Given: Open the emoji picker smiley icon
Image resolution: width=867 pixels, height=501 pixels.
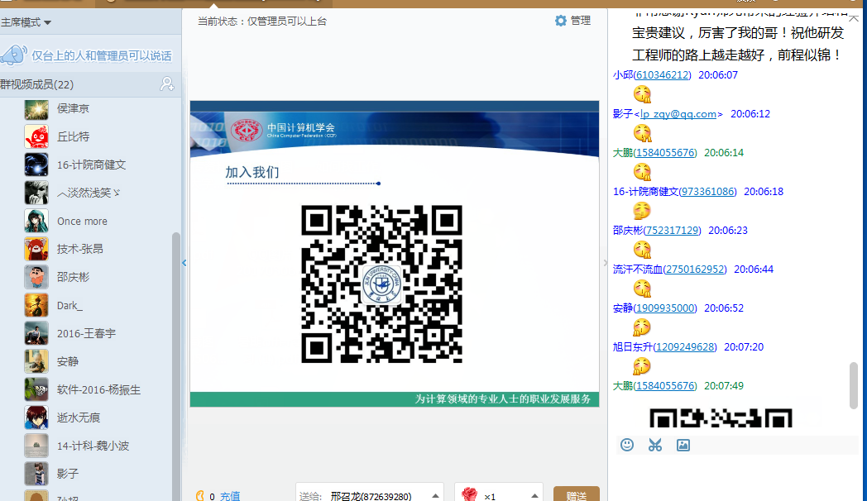Looking at the screenshot, I should point(627,445).
